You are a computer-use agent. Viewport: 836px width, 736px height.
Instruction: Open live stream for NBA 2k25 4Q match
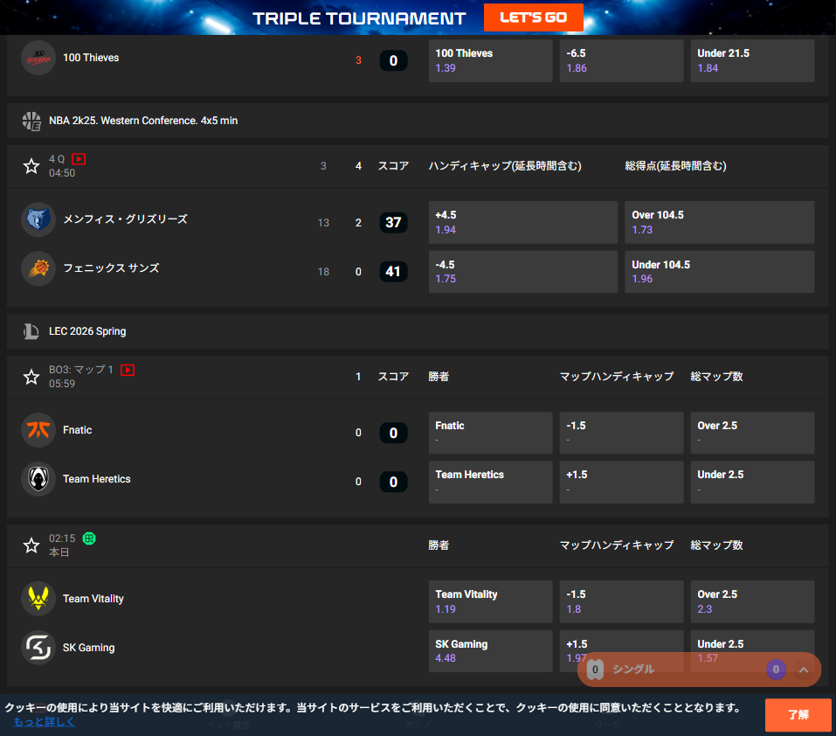click(79, 159)
